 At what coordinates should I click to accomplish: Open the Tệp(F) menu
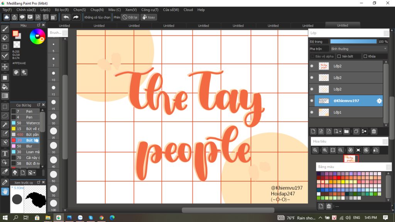(7, 10)
